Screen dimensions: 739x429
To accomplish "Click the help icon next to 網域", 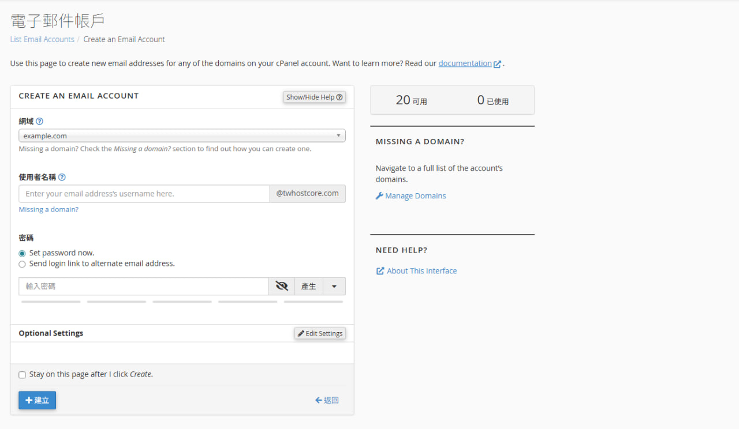I will pos(39,122).
